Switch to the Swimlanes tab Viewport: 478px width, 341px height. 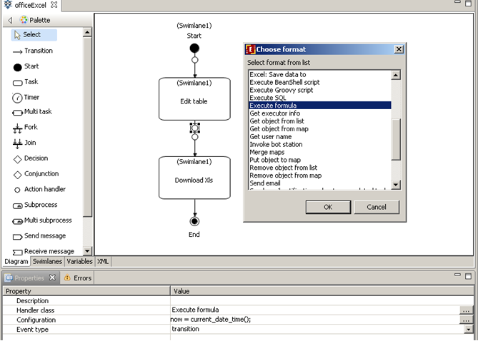(x=47, y=262)
